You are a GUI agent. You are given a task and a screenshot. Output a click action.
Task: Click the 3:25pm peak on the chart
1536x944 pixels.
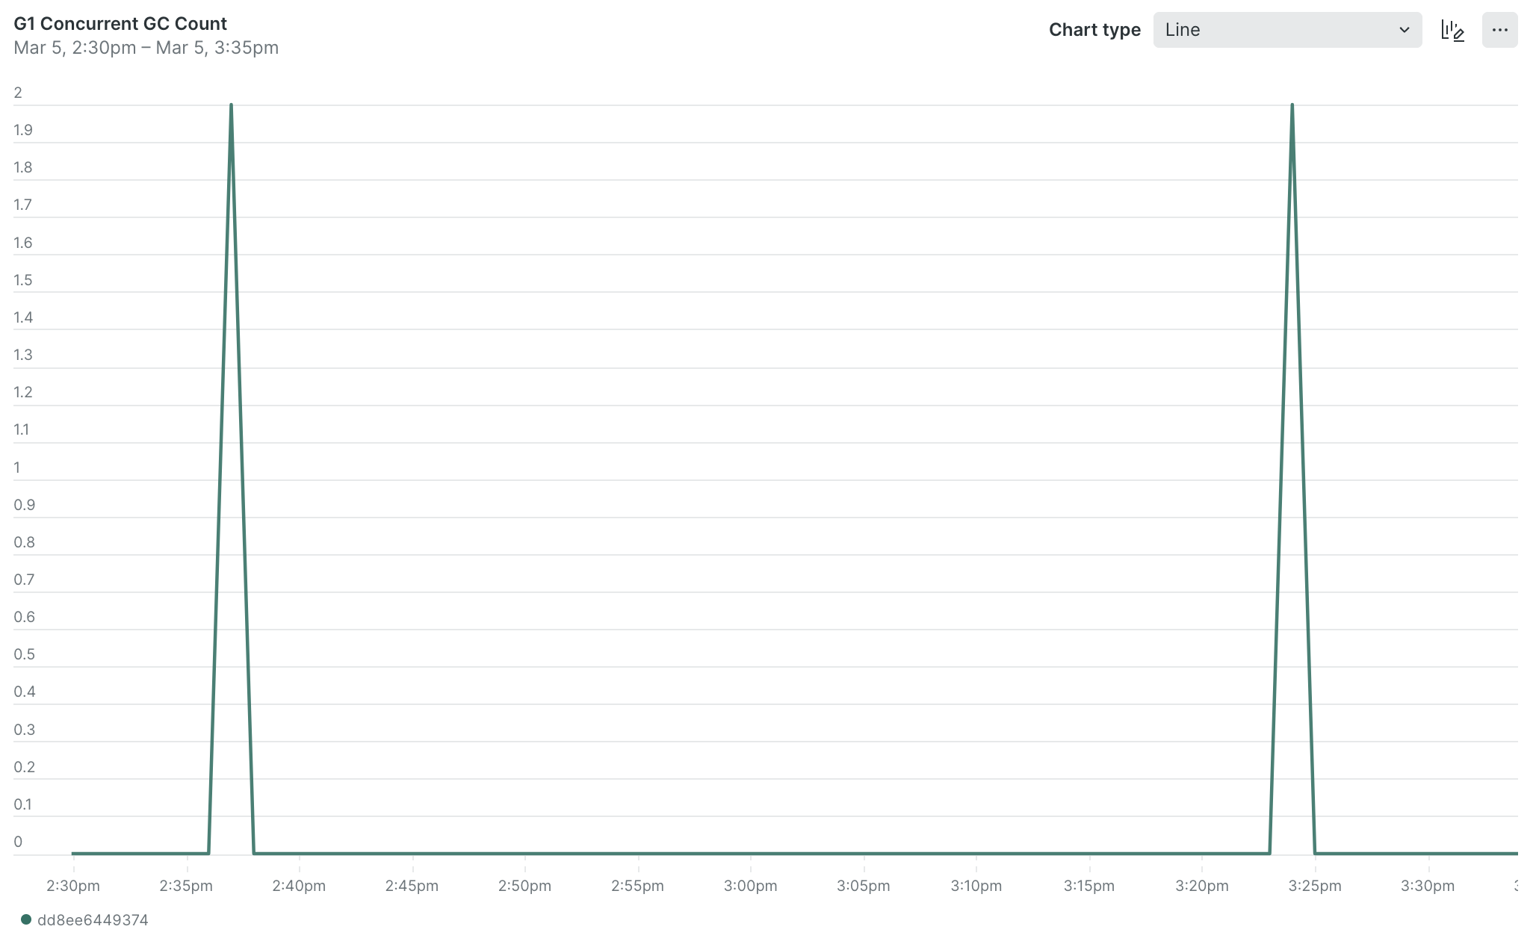click(1292, 105)
